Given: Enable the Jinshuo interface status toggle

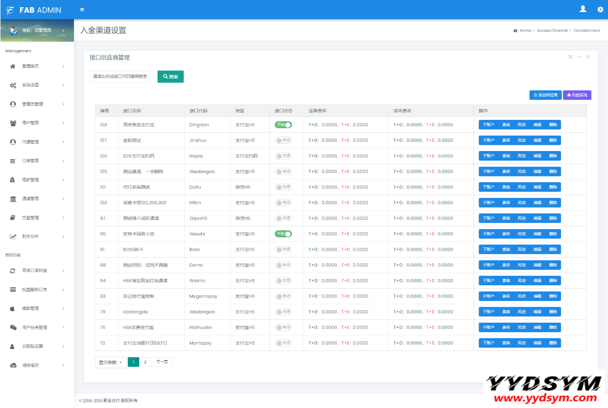Looking at the screenshot, I should click(283, 140).
